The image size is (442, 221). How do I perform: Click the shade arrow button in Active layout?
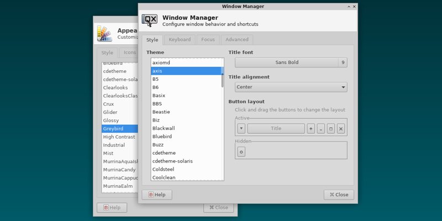click(x=311, y=129)
